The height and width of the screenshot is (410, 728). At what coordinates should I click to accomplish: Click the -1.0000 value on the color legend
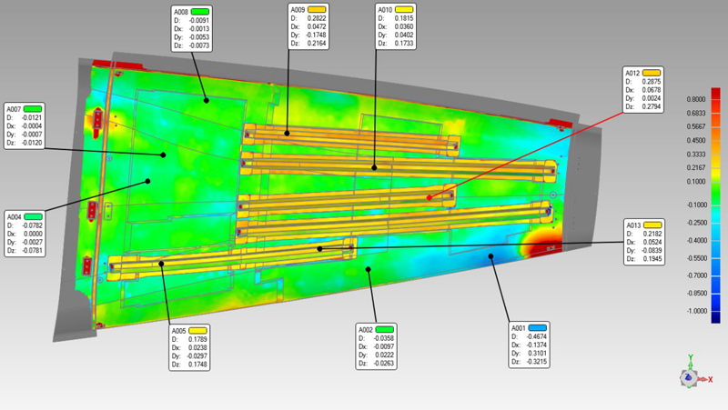(x=696, y=310)
